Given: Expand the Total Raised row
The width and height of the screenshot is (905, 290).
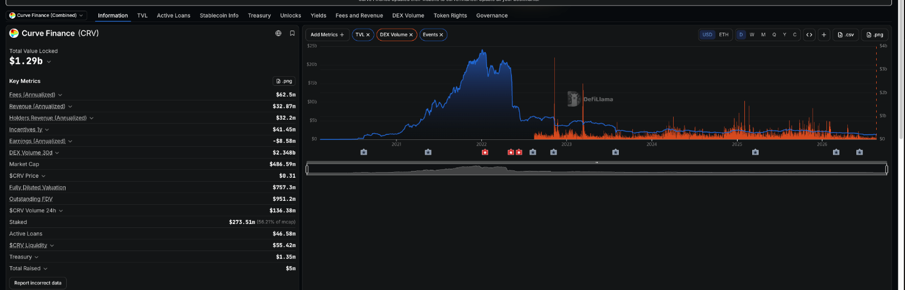Looking at the screenshot, I should coord(45,269).
